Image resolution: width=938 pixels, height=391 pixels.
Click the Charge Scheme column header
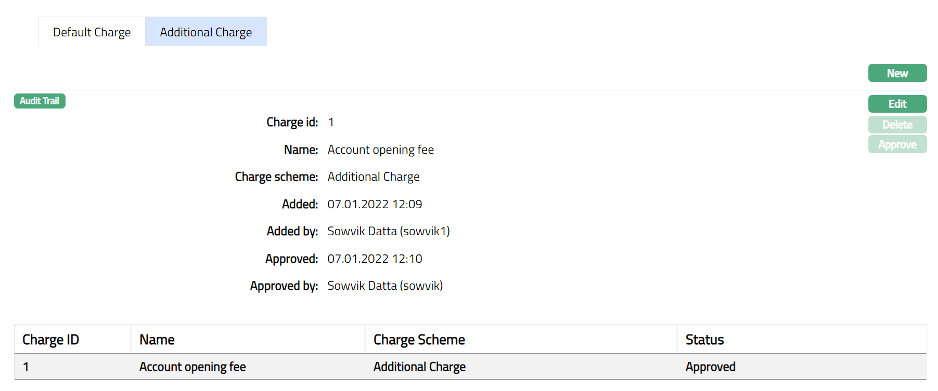tap(419, 340)
